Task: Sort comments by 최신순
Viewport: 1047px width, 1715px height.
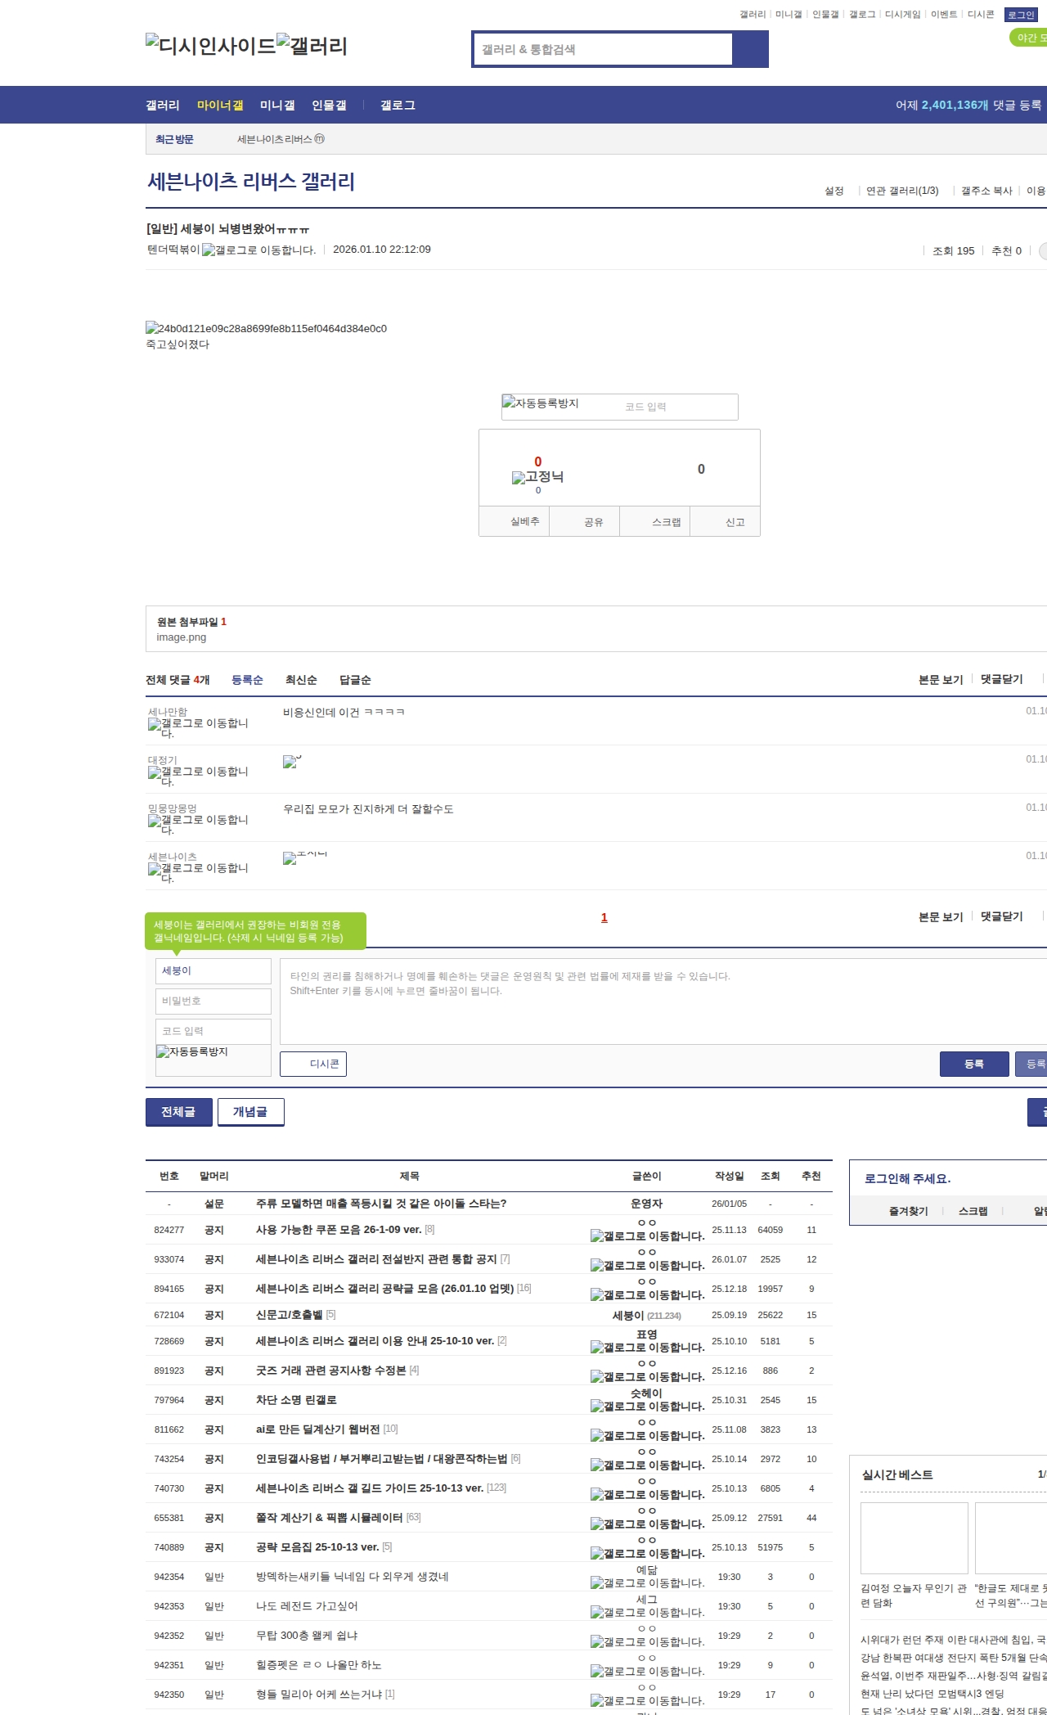Action: click(301, 680)
